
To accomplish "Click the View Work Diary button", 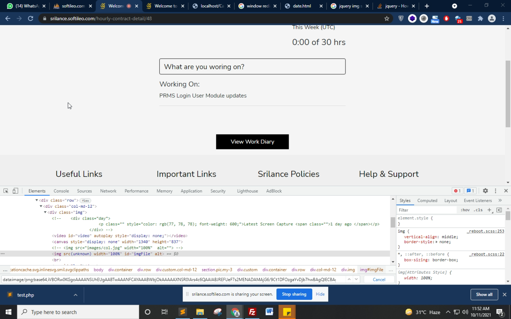I will click(x=252, y=142).
